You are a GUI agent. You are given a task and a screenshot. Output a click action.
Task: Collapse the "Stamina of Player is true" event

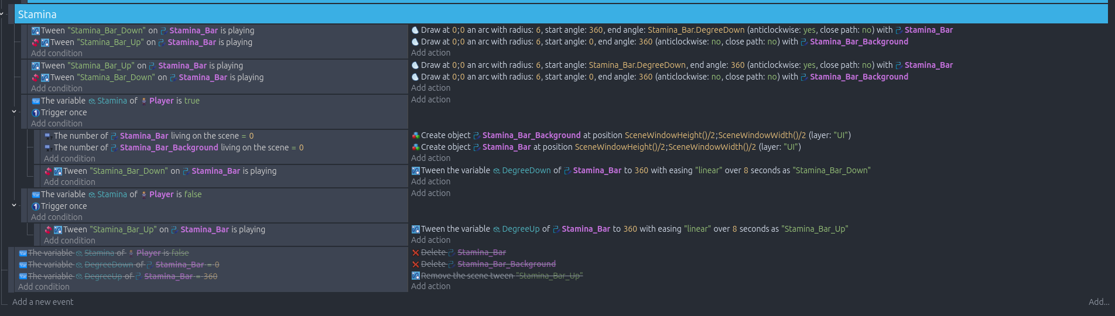tap(14, 111)
